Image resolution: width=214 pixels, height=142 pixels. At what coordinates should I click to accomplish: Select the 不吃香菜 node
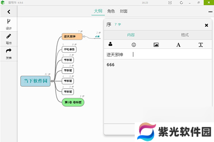tap(69, 49)
